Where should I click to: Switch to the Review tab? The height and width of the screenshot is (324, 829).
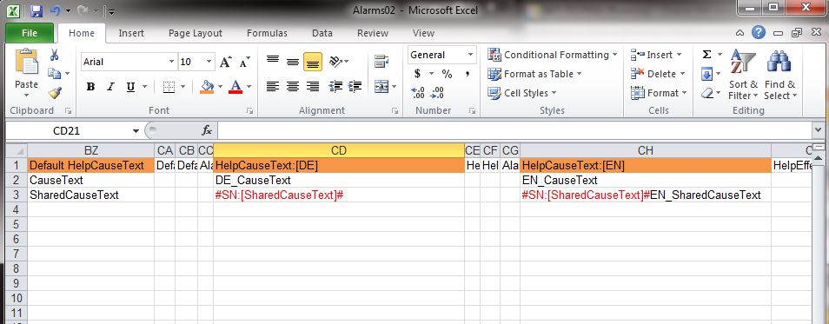click(x=373, y=33)
